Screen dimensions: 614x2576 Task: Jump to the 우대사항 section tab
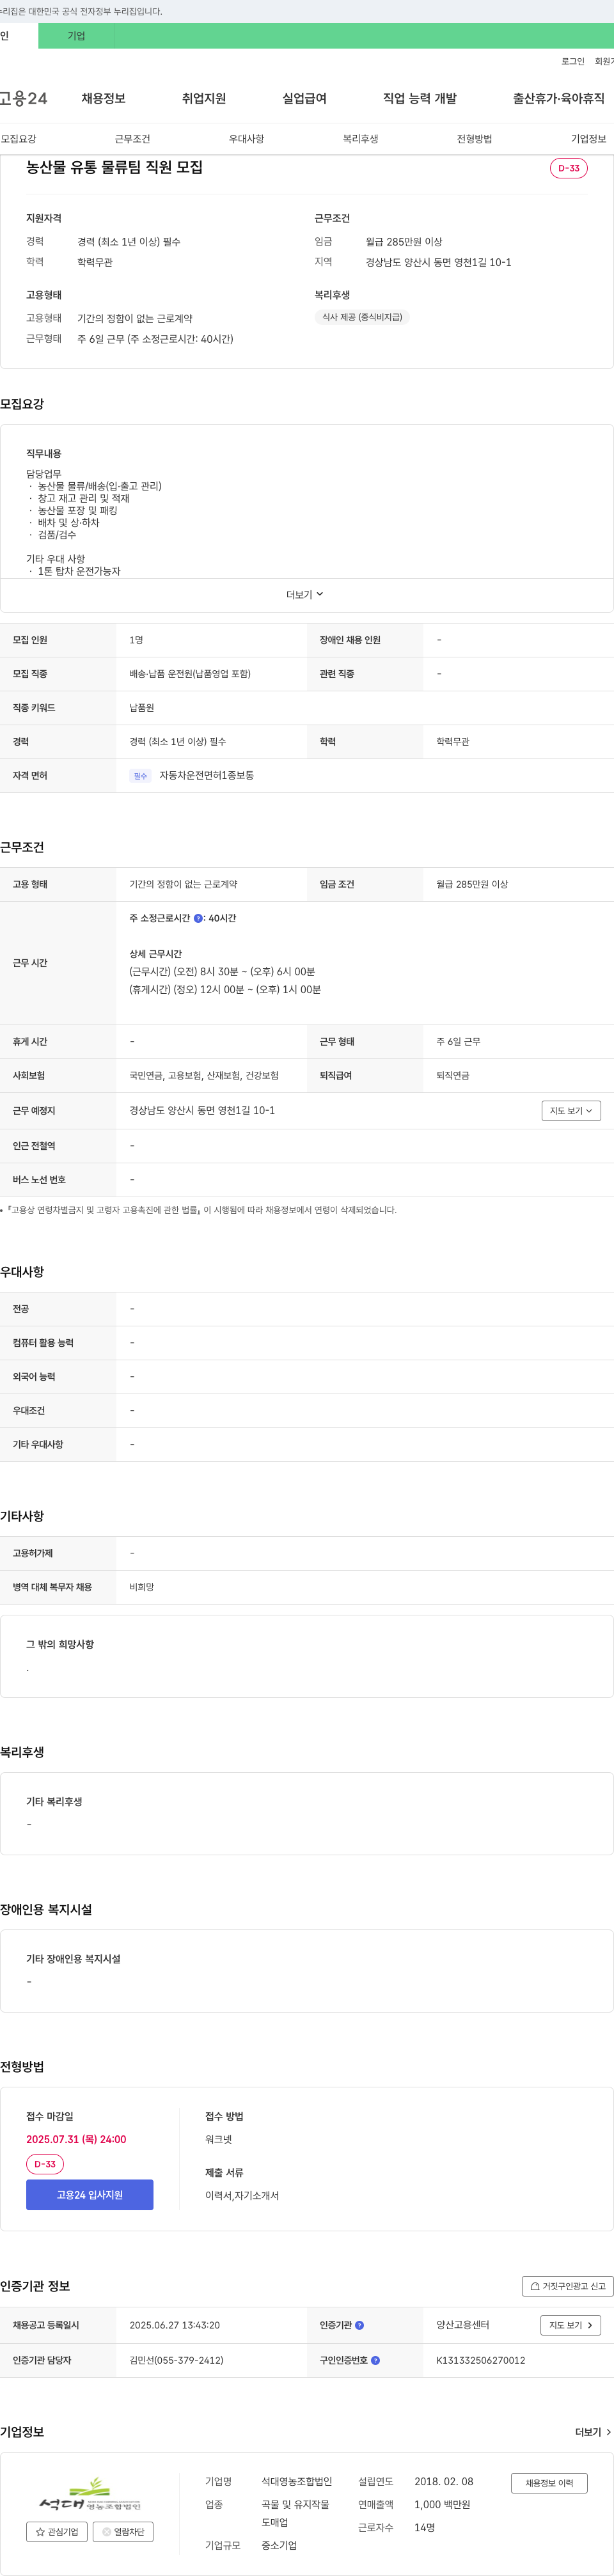(x=246, y=139)
